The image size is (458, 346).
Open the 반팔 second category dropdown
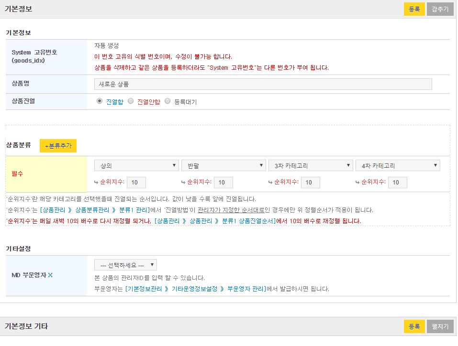223,165
